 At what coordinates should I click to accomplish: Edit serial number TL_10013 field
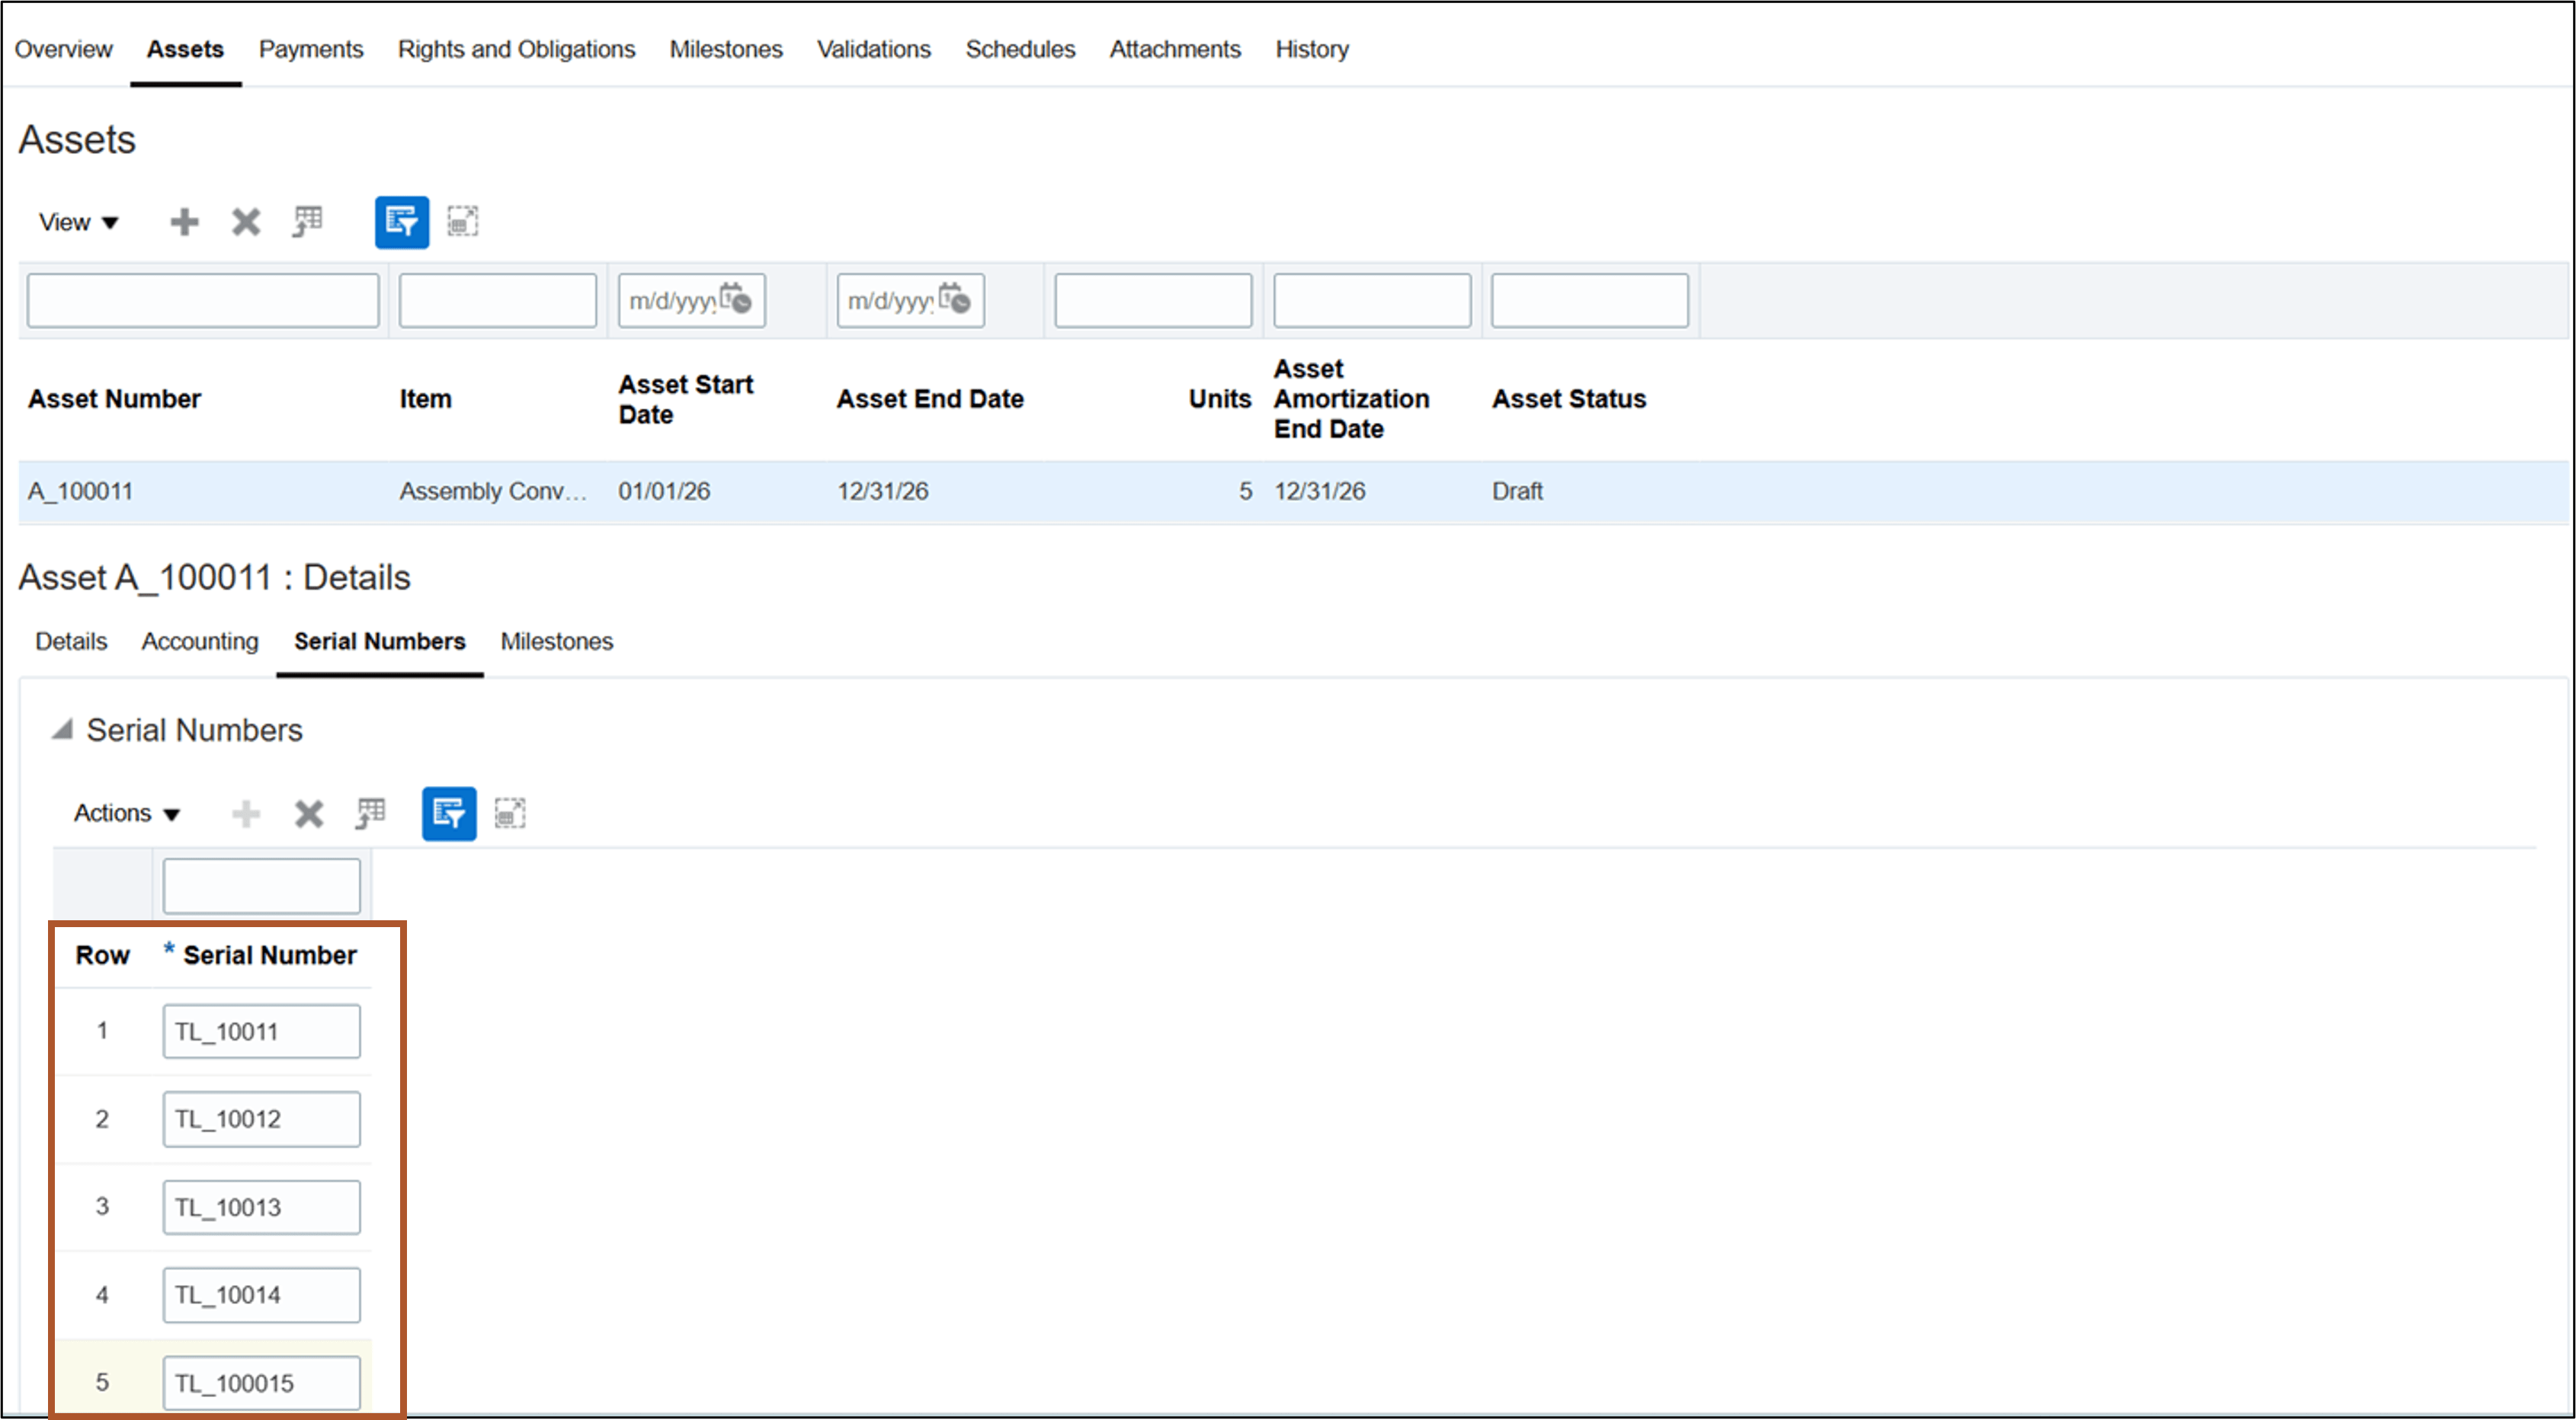click(x=262, y=1207)
